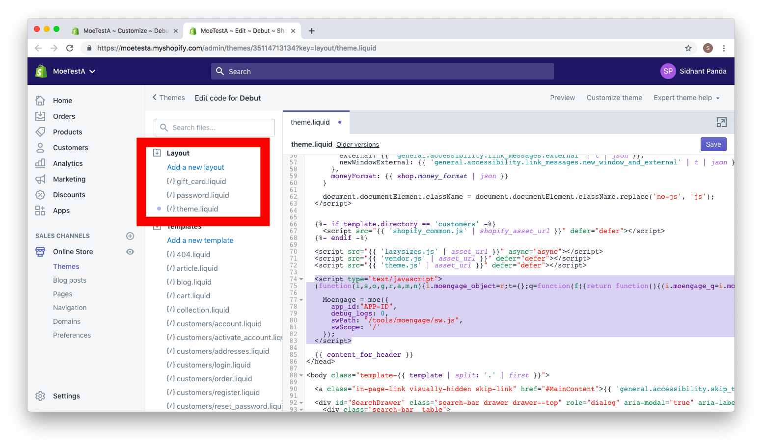Collapse the Layout folder

coord(157,153)
